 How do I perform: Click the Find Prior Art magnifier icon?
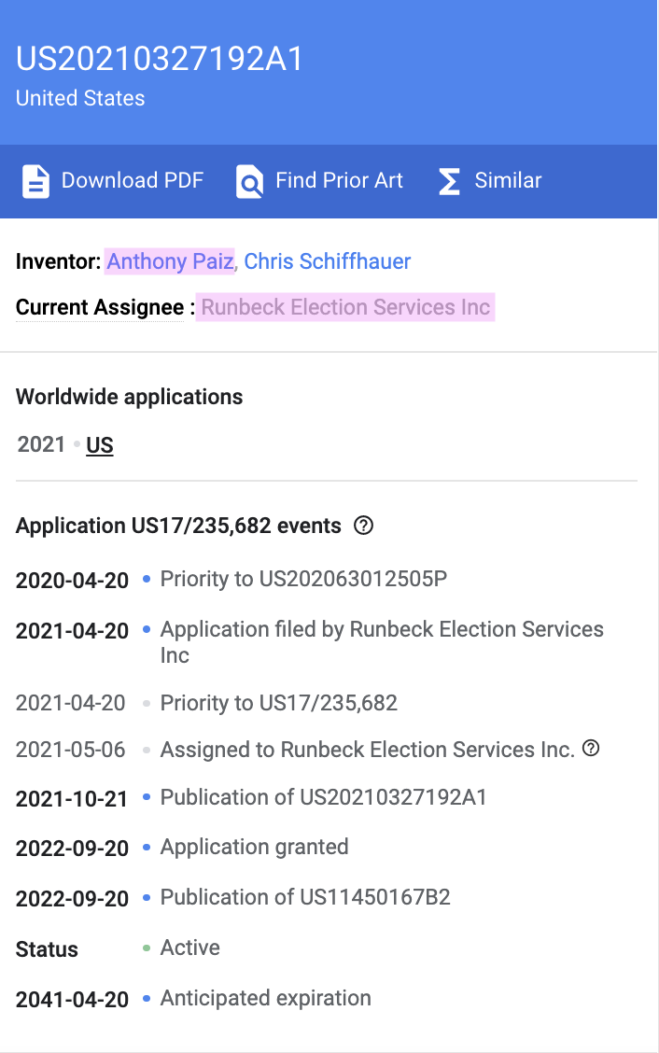pyautogui.click(x=249, y=181)
